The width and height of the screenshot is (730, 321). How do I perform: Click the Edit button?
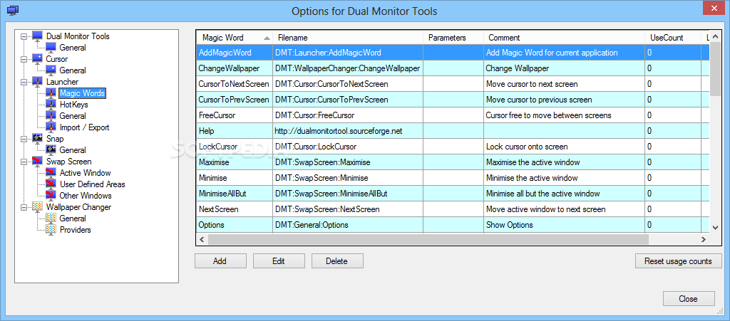click(279, 261)
